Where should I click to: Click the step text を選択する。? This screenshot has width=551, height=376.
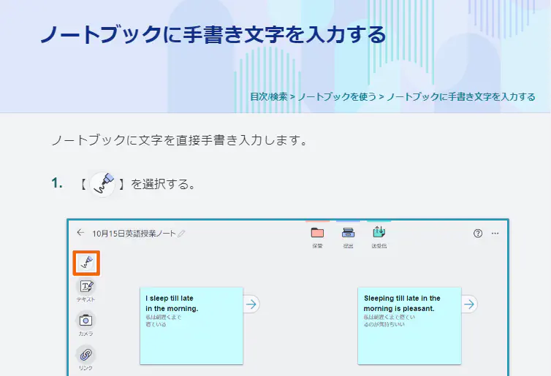[164, 184]
